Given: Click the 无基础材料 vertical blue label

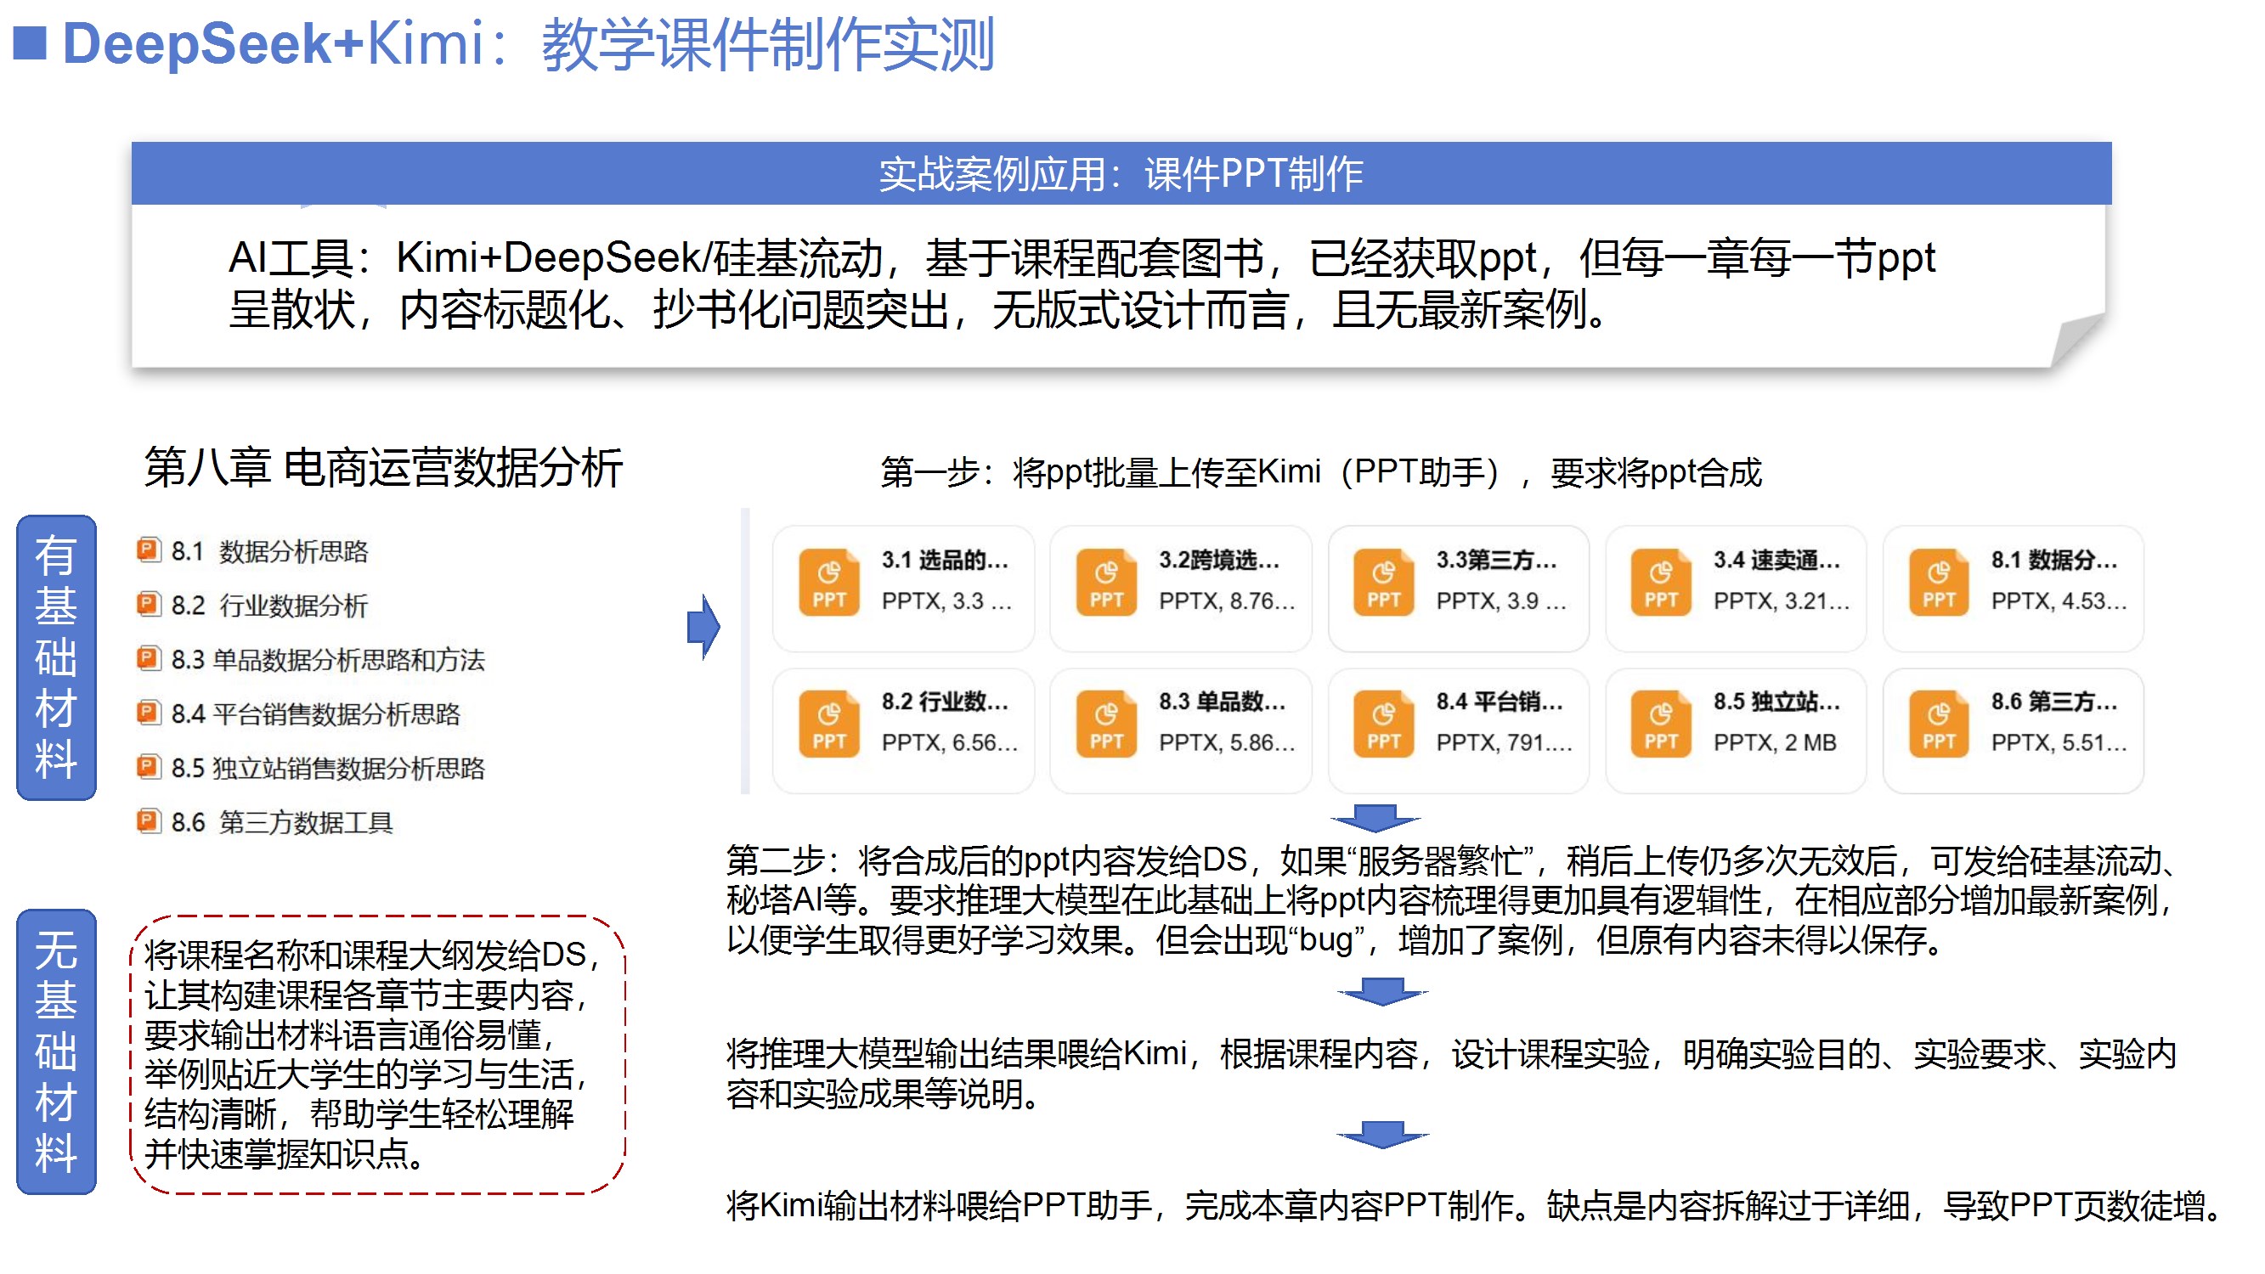Looking at the screenshot, I should (x=56, y=1051).
